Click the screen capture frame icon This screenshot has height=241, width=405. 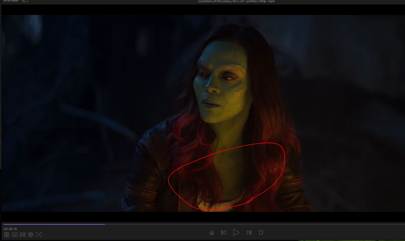point(39,235)
